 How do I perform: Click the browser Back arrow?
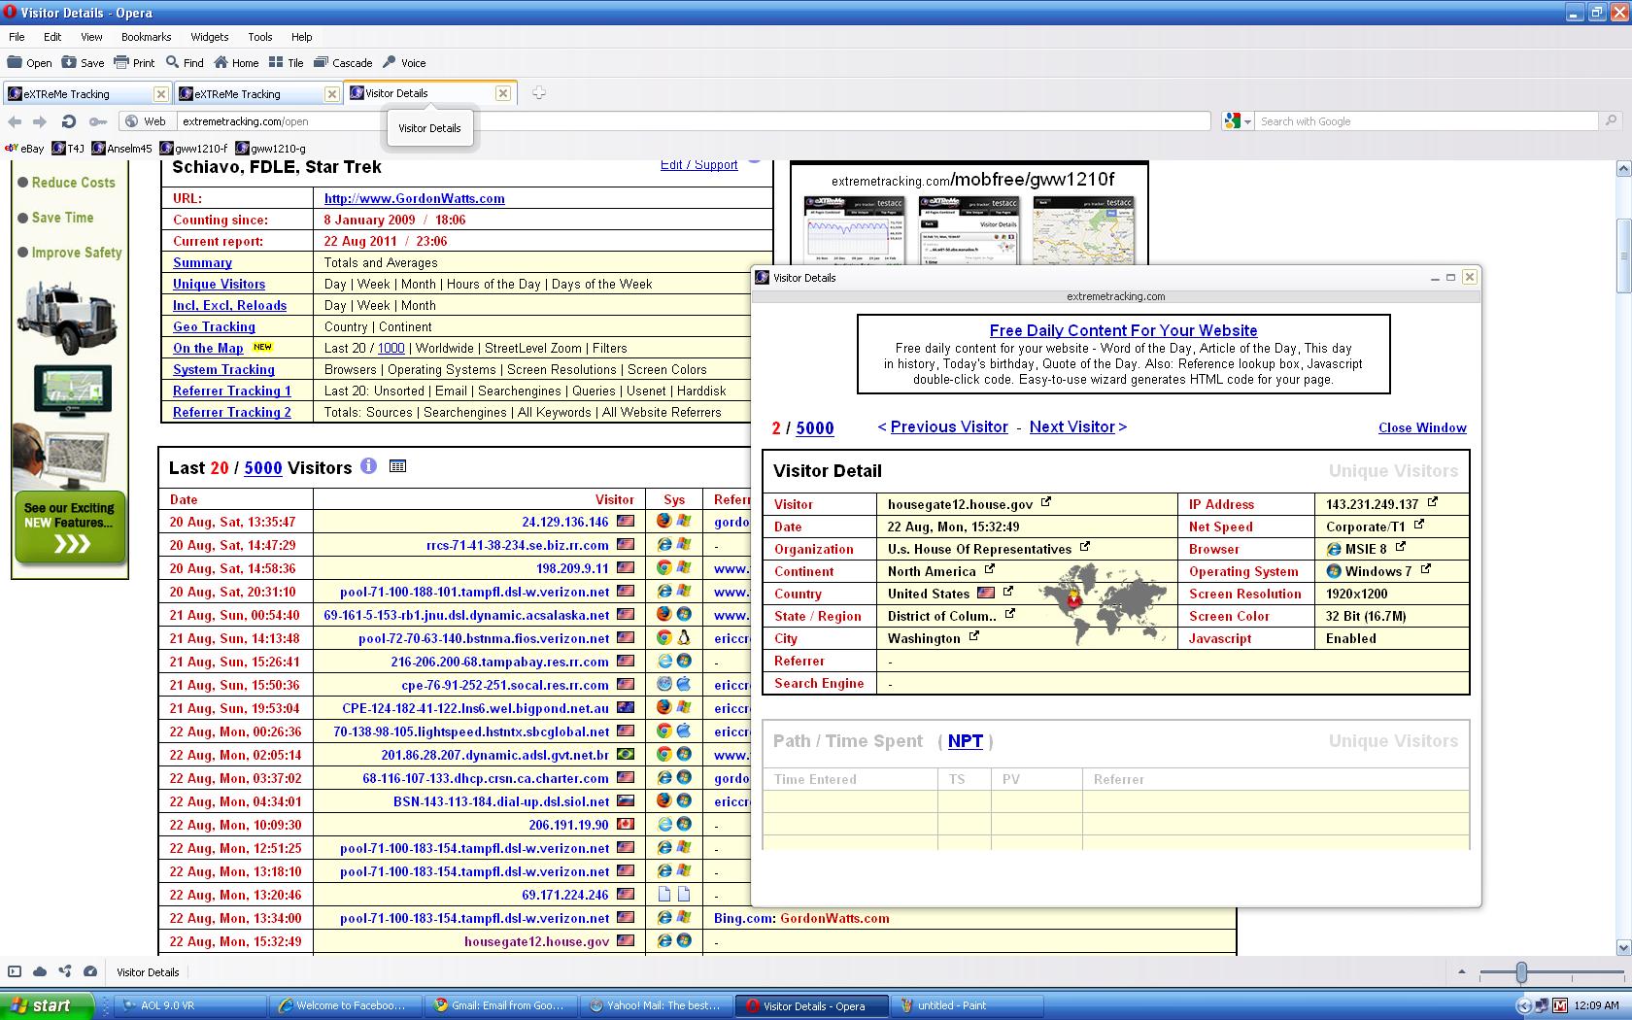pos(15,121)
